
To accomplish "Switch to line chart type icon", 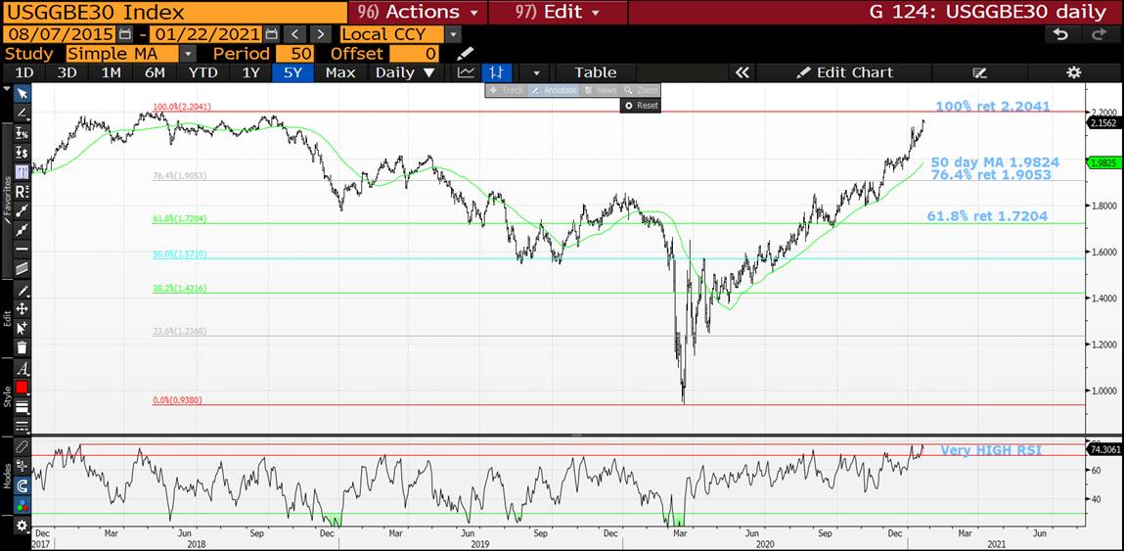I will [x=467, y=72].
